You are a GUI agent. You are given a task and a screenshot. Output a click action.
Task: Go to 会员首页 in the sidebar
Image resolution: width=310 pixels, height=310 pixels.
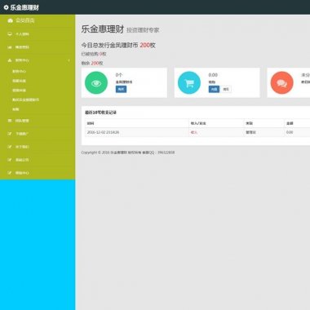tap(25, 20)
